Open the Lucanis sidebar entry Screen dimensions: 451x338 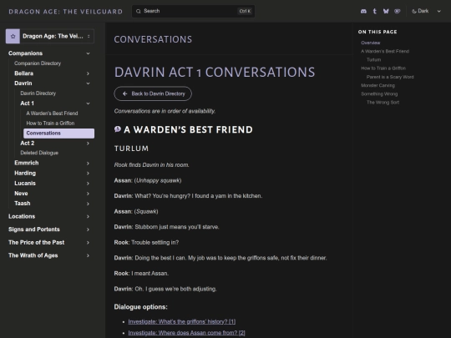[25, 183]
